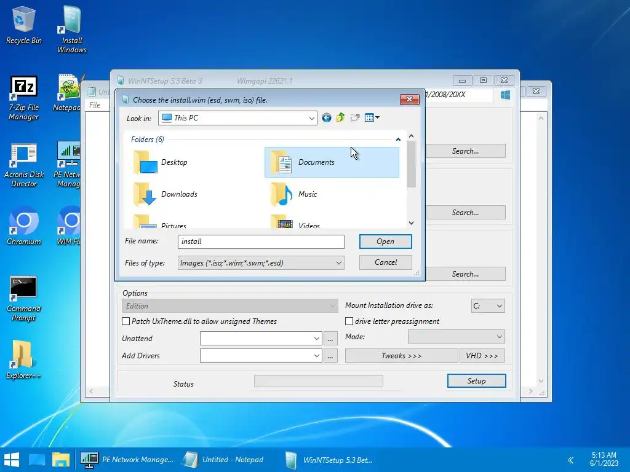Open File menu in Notepad window
This screenshot has height=472, width=630.
coord(95,105)
